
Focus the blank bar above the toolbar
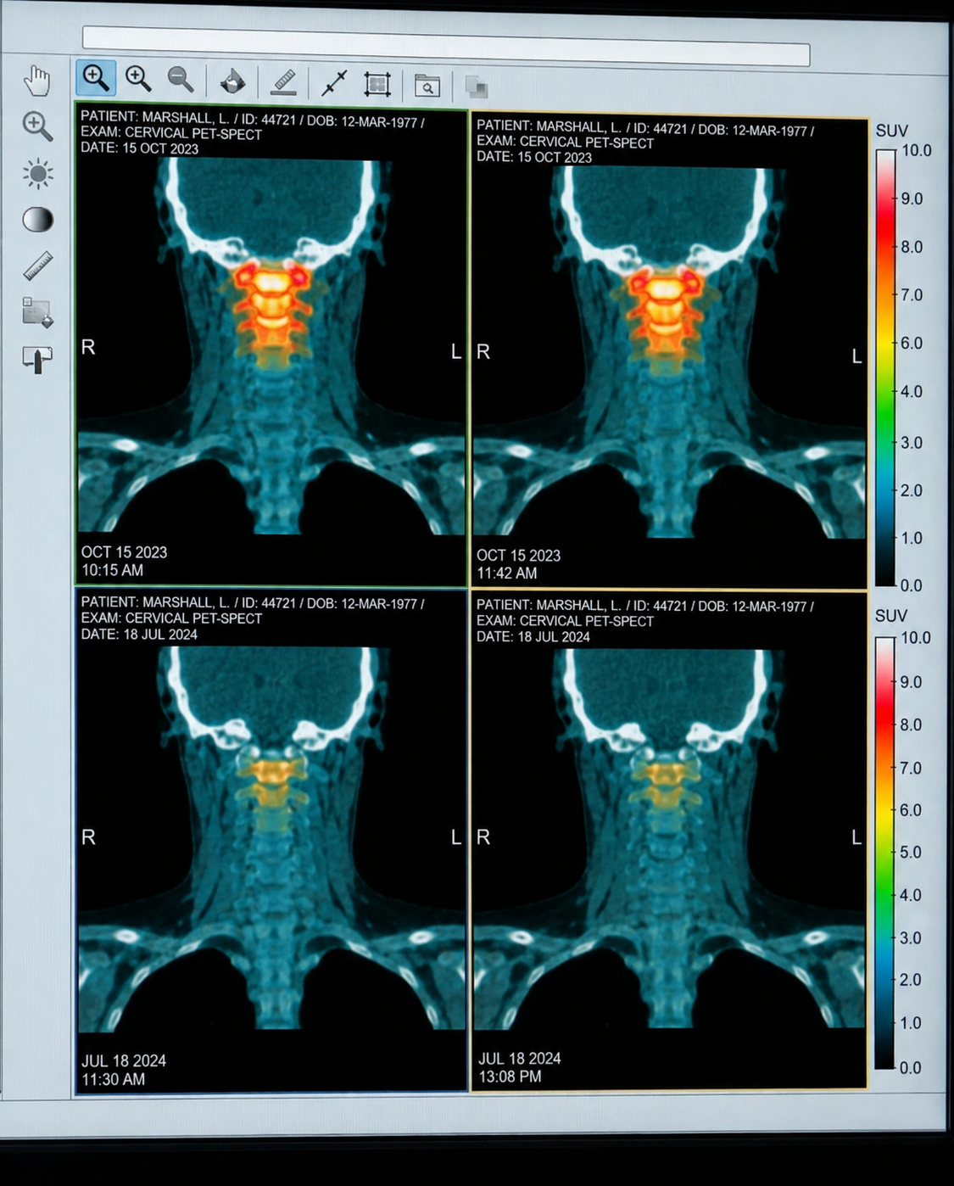coord(446,46)
